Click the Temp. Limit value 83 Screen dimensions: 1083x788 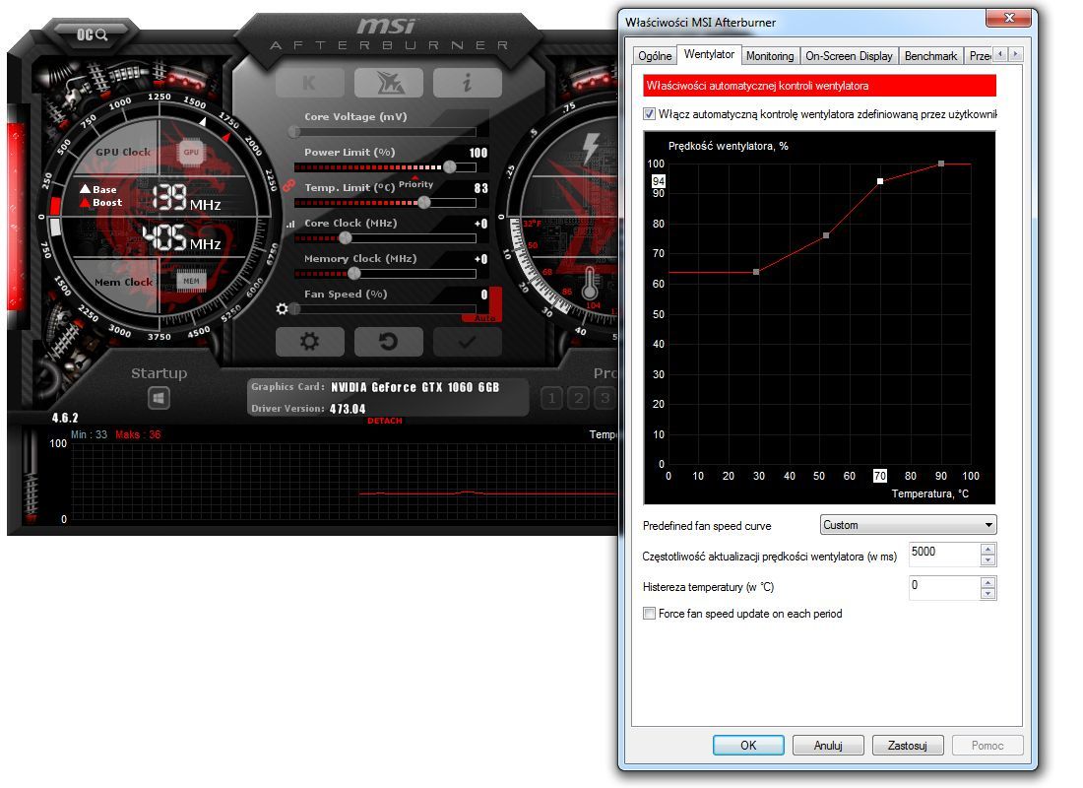pyautogui.click(x=481, y=188)
